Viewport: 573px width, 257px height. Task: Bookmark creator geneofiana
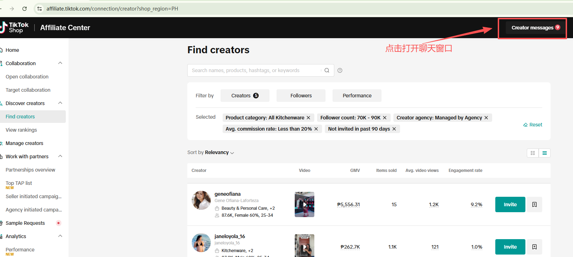(x=534, y=204)
